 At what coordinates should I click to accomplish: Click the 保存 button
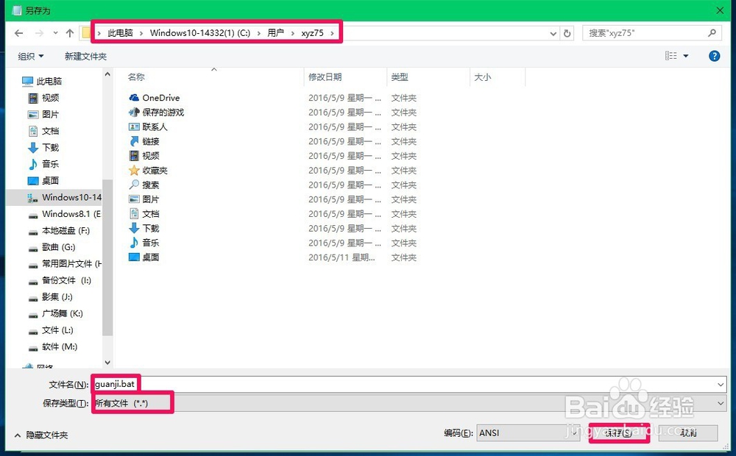618,432
